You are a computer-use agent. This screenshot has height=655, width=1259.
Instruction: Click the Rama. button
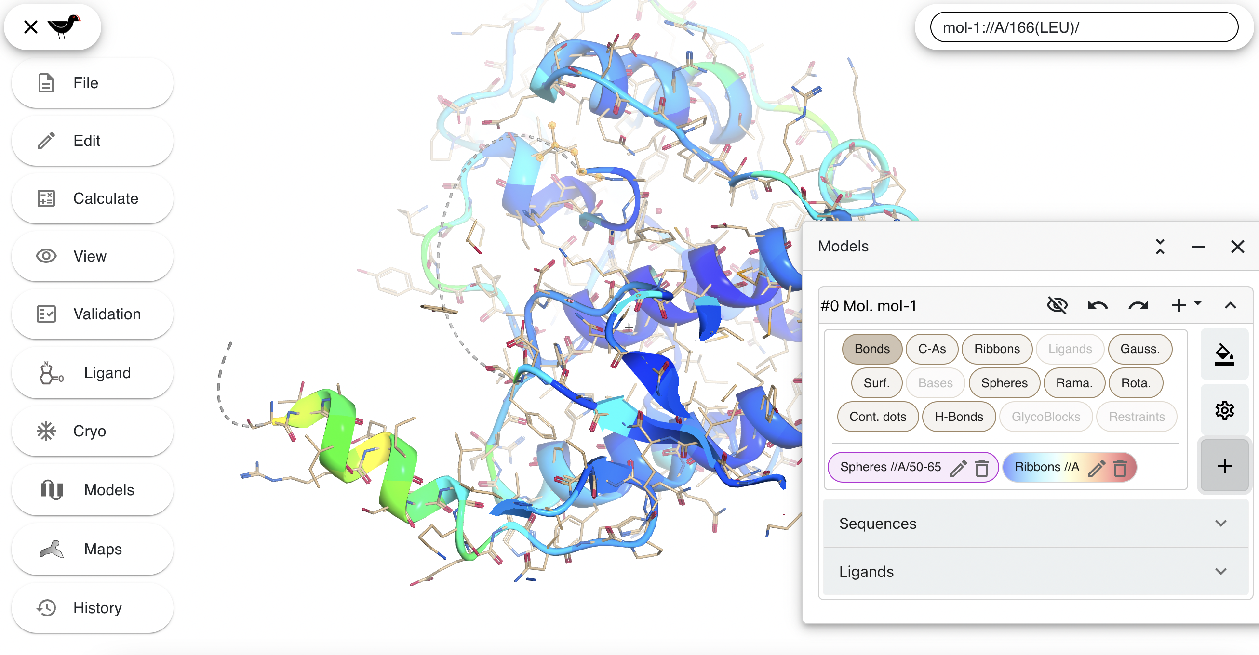pyautogui.click(x=1074, y=382)
